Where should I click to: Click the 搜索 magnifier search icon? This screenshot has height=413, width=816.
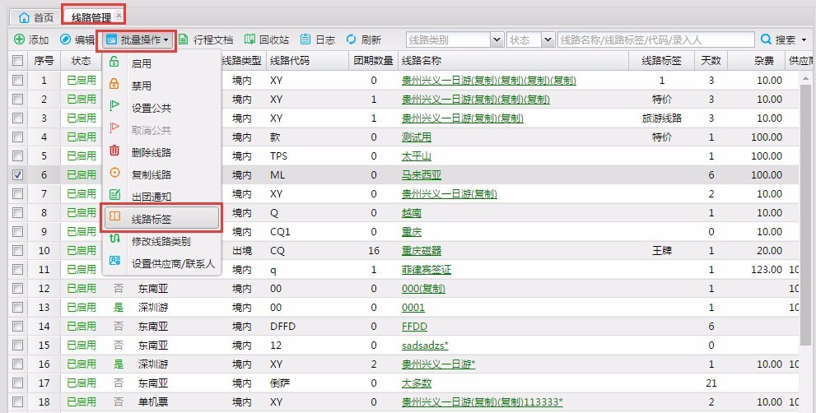766,39
